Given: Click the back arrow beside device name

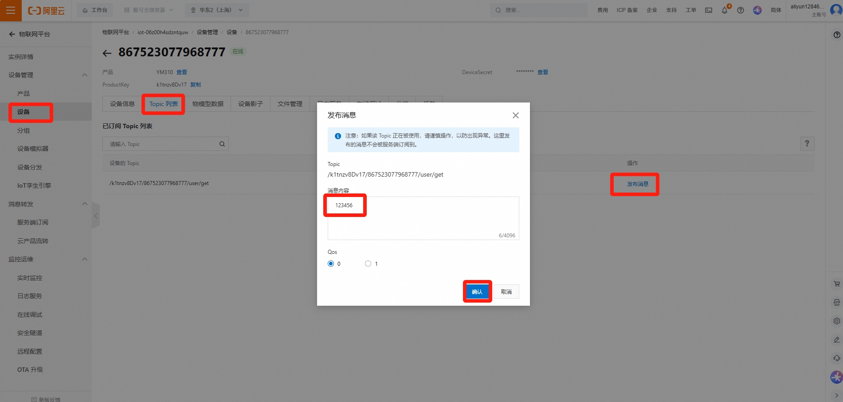Looking at the screenshot, I should (x=107, y=53).
